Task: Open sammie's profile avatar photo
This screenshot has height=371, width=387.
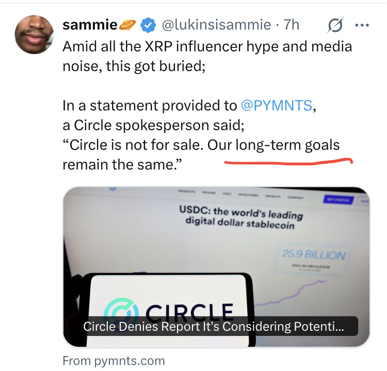Action: [35, 35]
